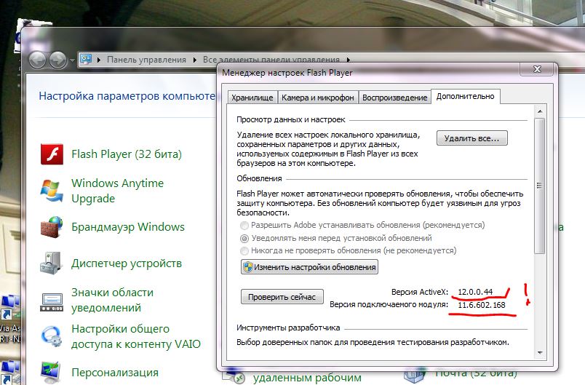Open Flash Player (32 бита) link
This screenshot has width=585, height=385.
pos(127,154)
